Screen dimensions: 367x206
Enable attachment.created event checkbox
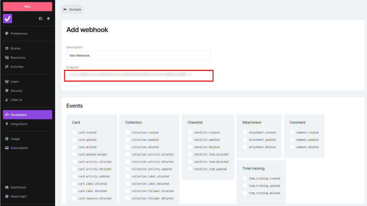click(x=245, y=133)
